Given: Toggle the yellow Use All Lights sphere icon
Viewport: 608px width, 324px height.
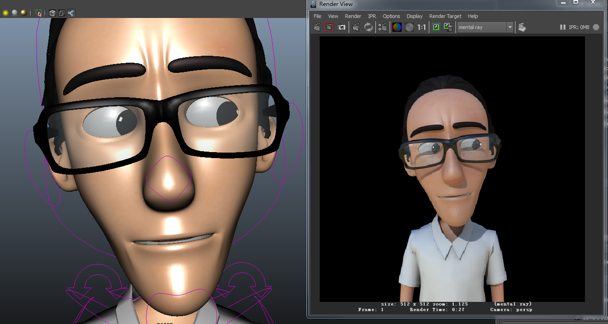Looking at the screenshot, I should pos(6,13).
